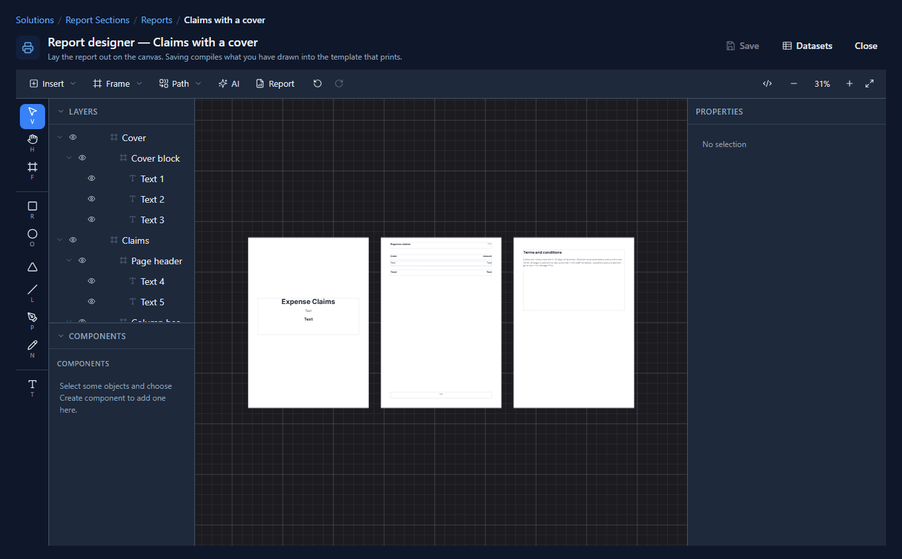Image resolution: width=902 pixels, height=559 pixels.
Task: Pick the Ellipse shape tool
Action: point(32,238)
